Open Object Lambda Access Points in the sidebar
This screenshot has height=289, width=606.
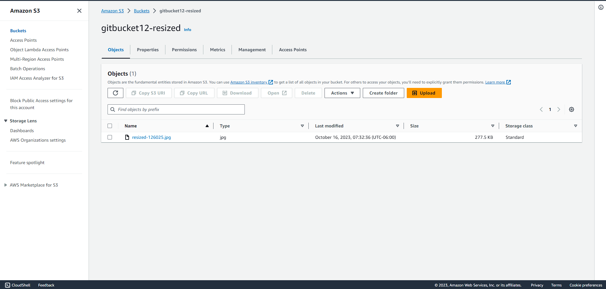point(39,50)
